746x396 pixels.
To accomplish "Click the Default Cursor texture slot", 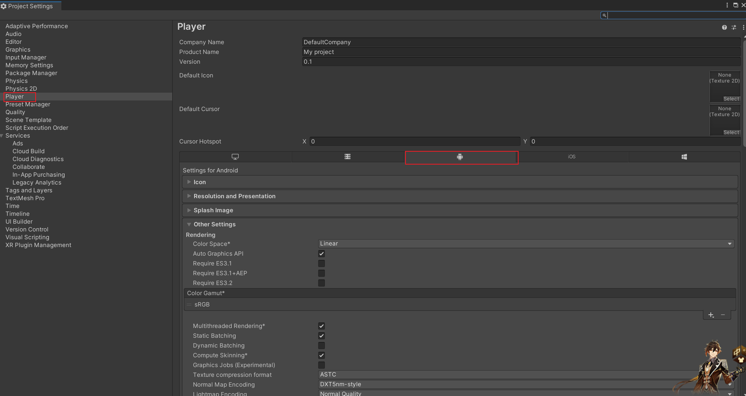I will [x=725, y=120].
